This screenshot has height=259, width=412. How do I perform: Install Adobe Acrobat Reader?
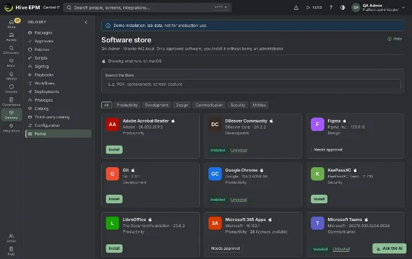(x=114, y=149)
